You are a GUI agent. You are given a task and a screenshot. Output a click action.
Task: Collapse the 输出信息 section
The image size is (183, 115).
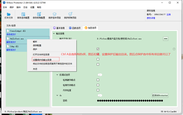tap(54, 33)
